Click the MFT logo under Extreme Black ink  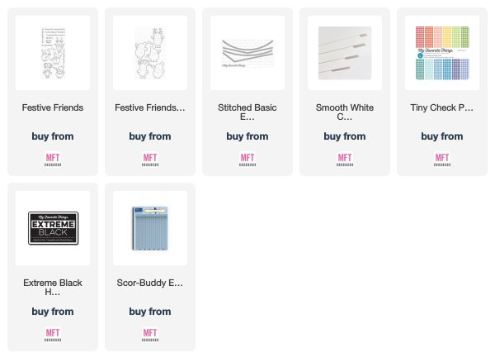[x=53, y=335]
